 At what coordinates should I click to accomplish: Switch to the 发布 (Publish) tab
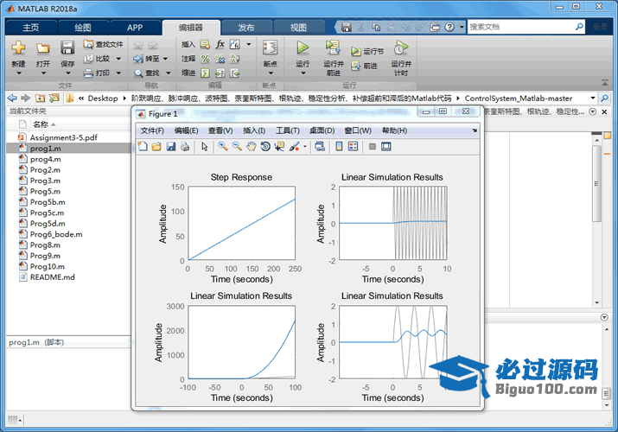point(246,28)
